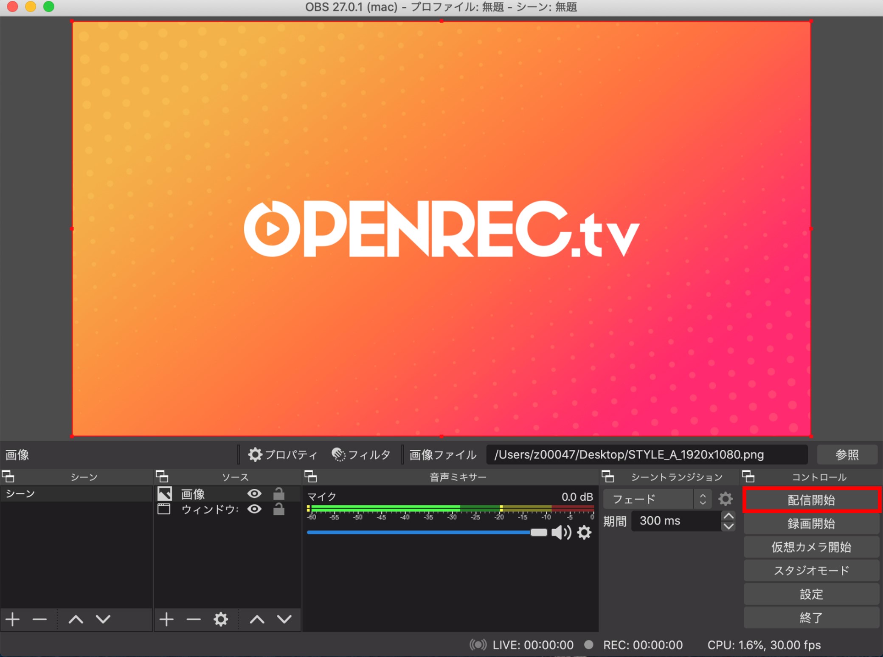Viewport: 883px width, 657px height.
Task: Click the yellow macOS minimize button
Action: pos(31,6)
